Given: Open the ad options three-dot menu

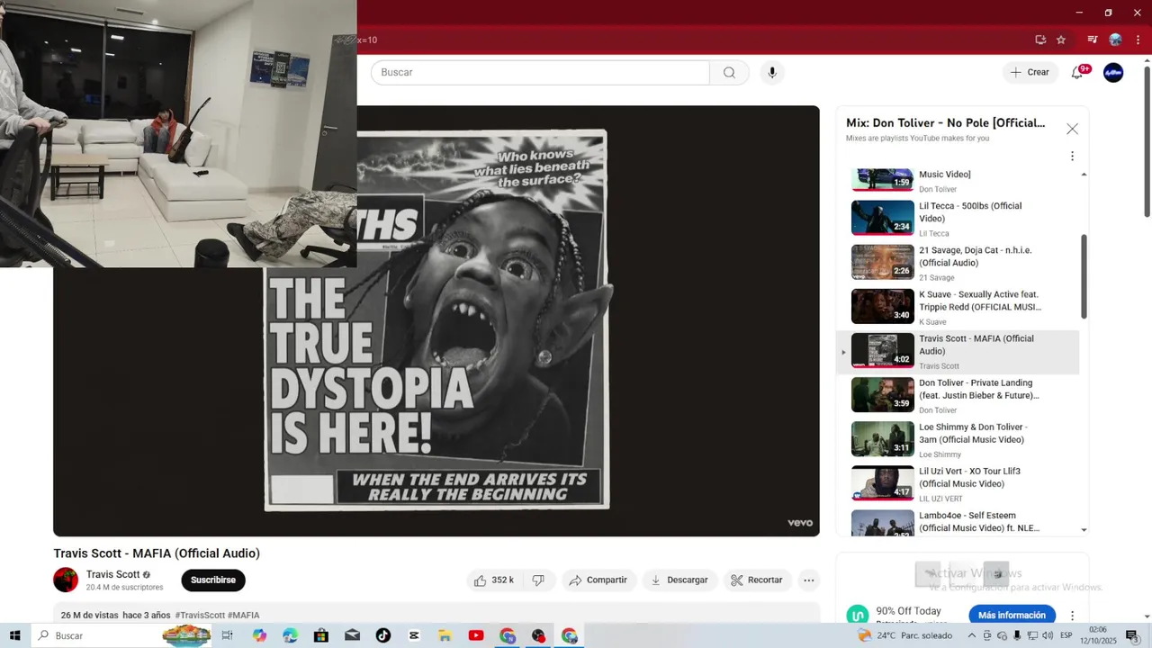Looking at the screenshot, I should tap(1072, 616).
